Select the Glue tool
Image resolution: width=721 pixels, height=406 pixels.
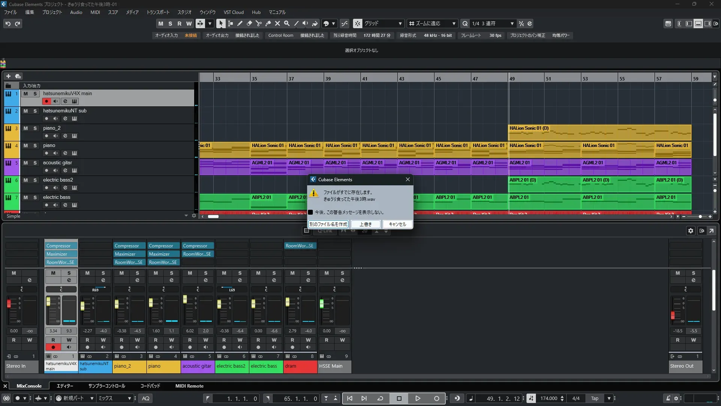pos(268,23)
